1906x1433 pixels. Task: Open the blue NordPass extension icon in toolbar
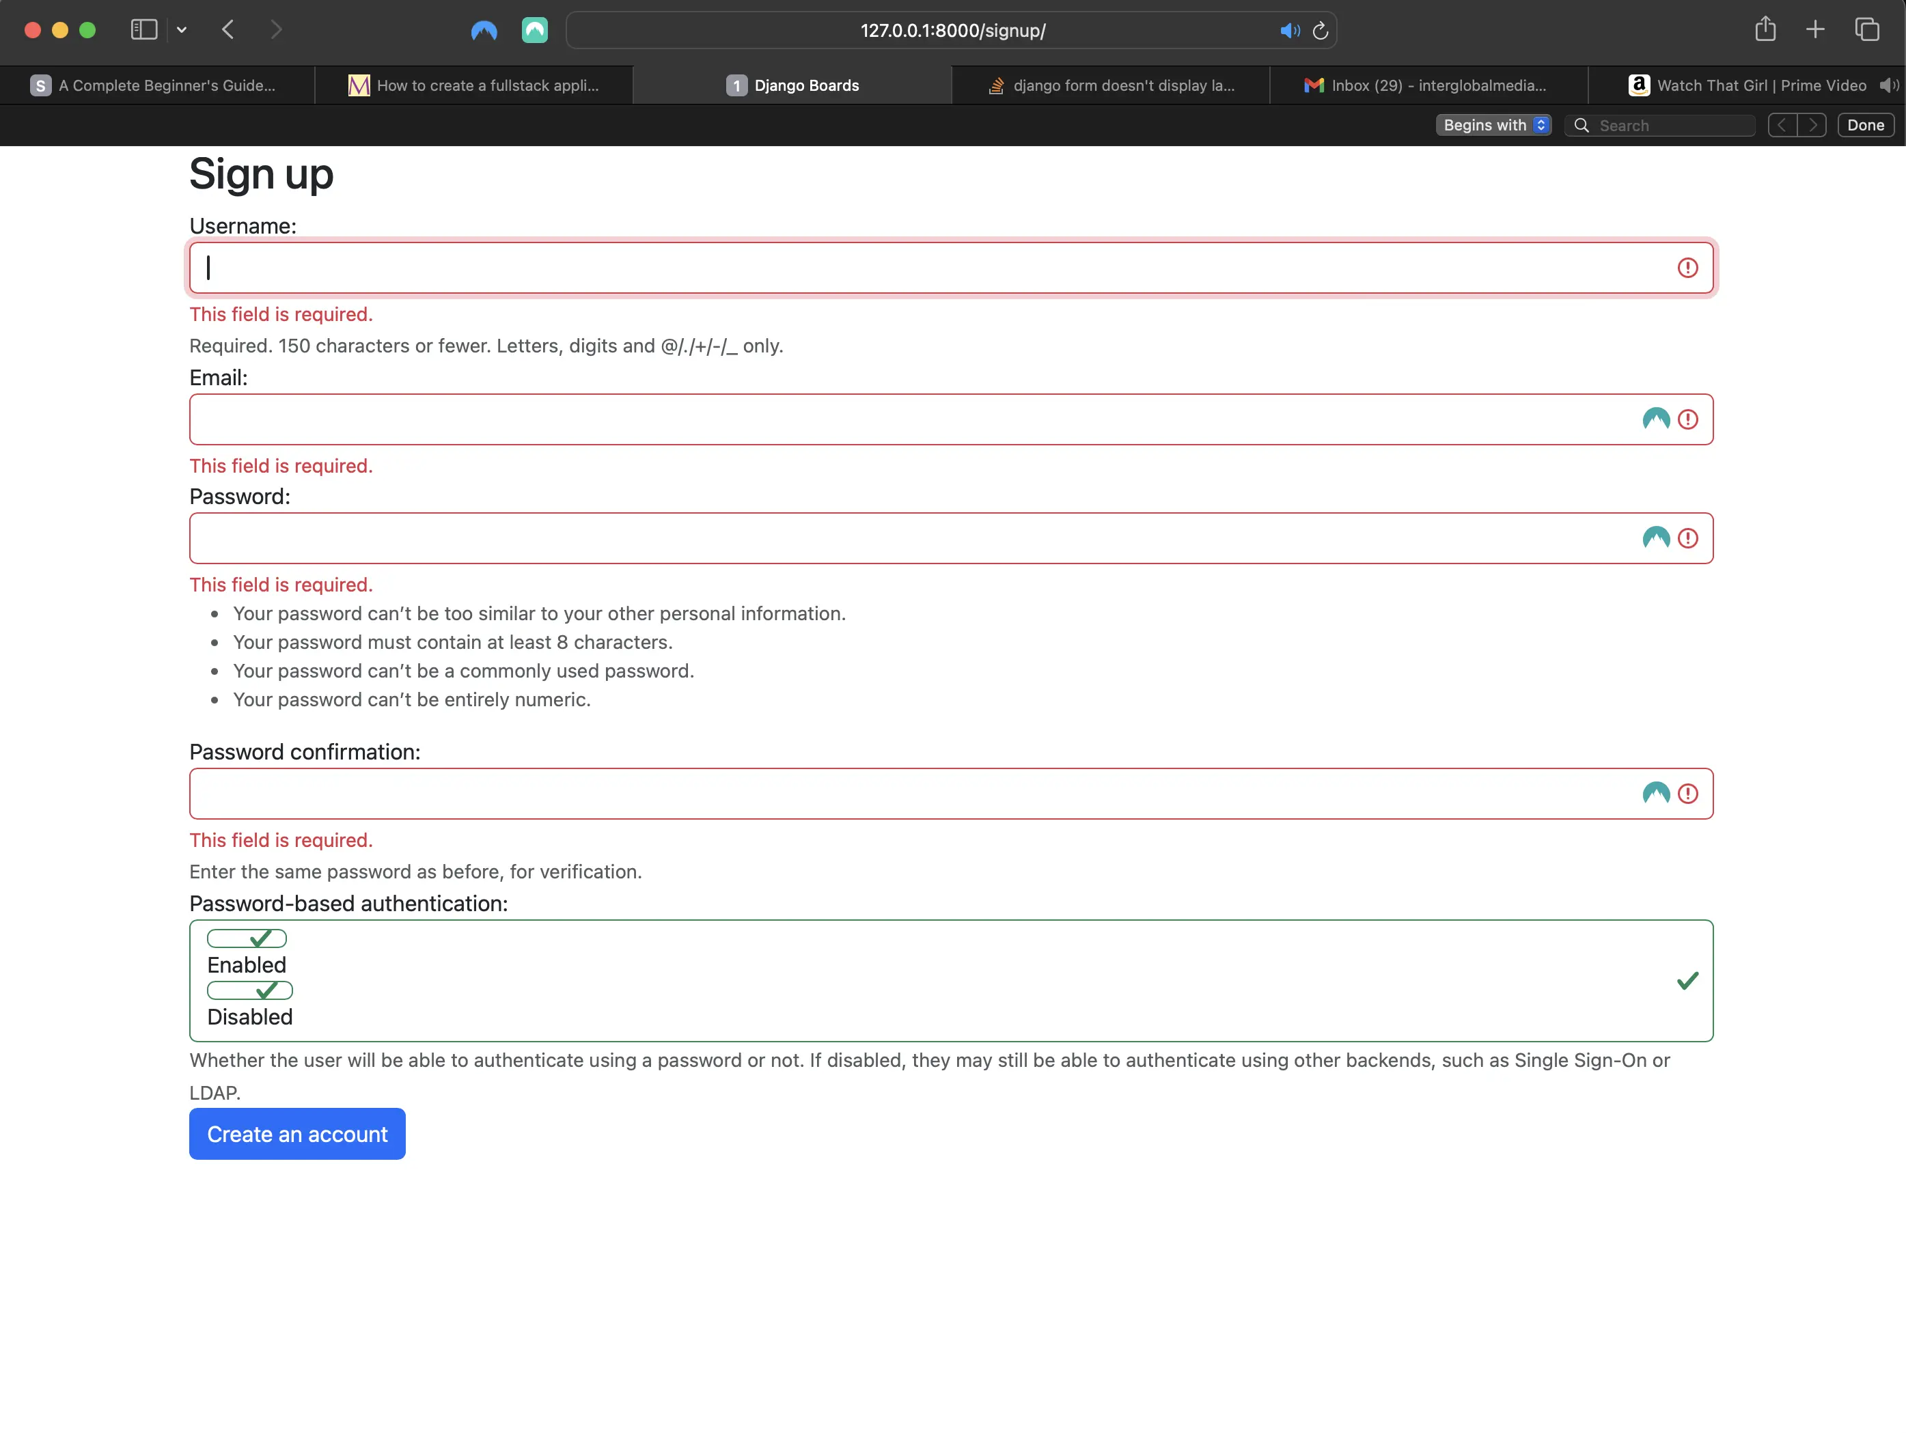point(484,31)
